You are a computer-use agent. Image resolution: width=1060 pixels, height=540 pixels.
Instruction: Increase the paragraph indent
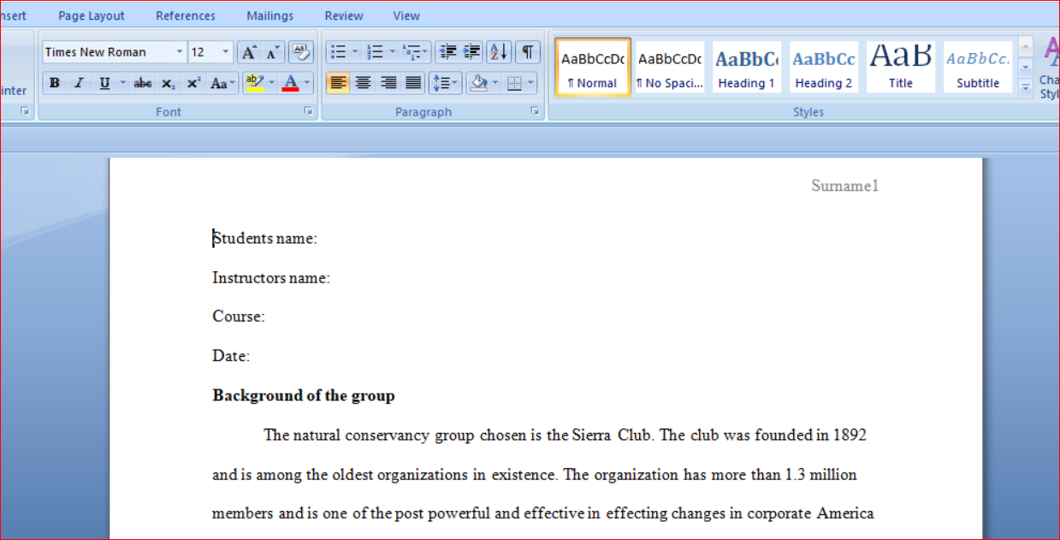[x=471, y=52]
